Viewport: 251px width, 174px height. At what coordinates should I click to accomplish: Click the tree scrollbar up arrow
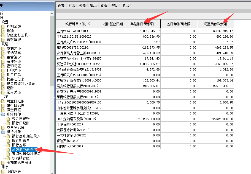[52, 14]
